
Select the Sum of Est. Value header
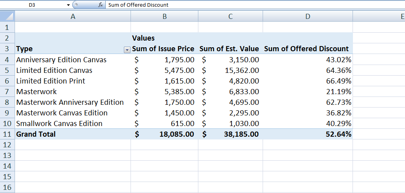pyautogui.click(x=230, y=49)
